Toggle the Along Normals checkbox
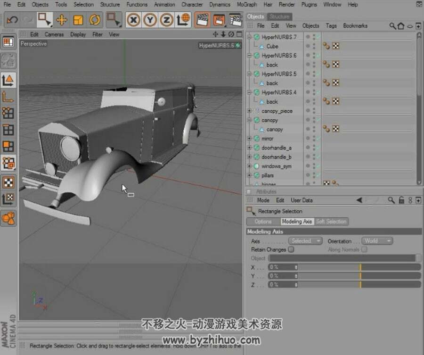424x355 pixels. click(364, 249)
